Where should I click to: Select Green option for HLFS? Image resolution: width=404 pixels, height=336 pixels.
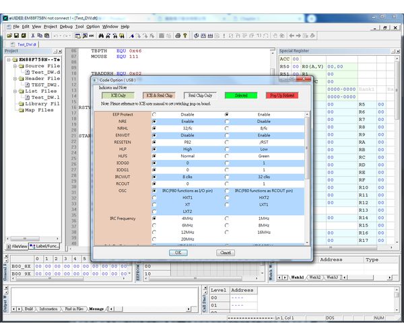tap(227, 155)
